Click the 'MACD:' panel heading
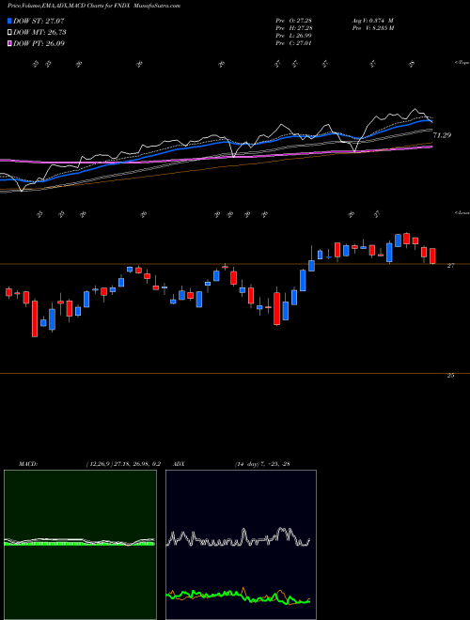Screen dimensions: 470x620 point(28,464)
